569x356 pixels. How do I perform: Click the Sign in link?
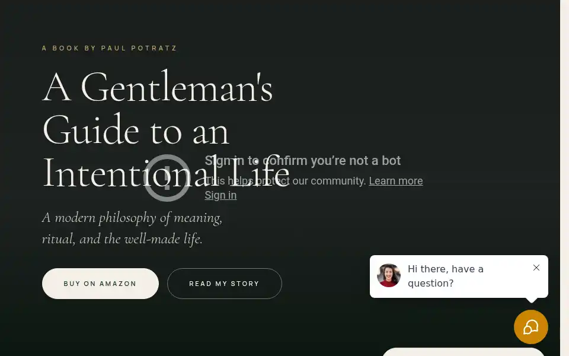pos(220,195)
